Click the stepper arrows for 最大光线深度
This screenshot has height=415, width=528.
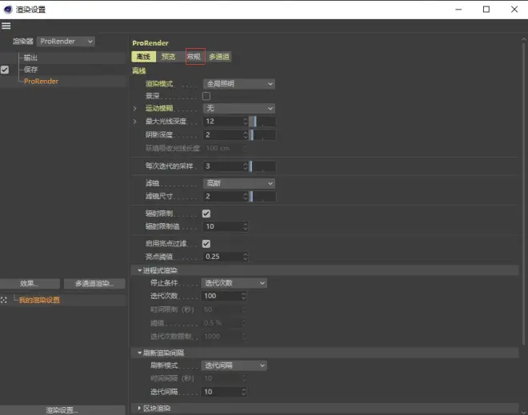tap(245, 122)
